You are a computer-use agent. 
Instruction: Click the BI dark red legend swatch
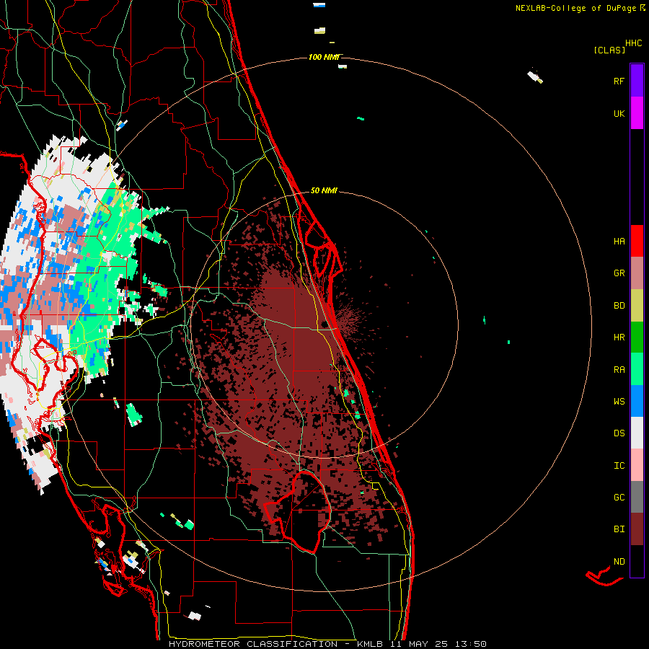(x=637, y=529)
